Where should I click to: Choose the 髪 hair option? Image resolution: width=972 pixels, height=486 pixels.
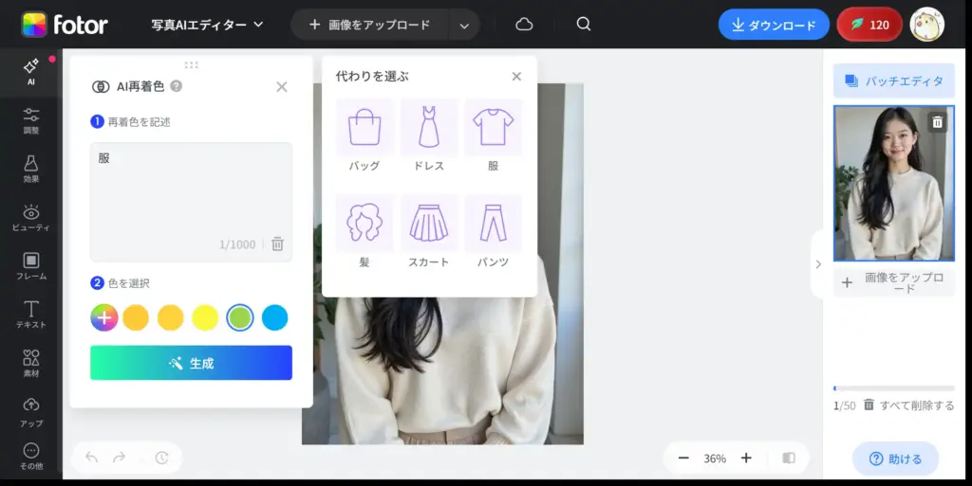click(x=364, y=231)
